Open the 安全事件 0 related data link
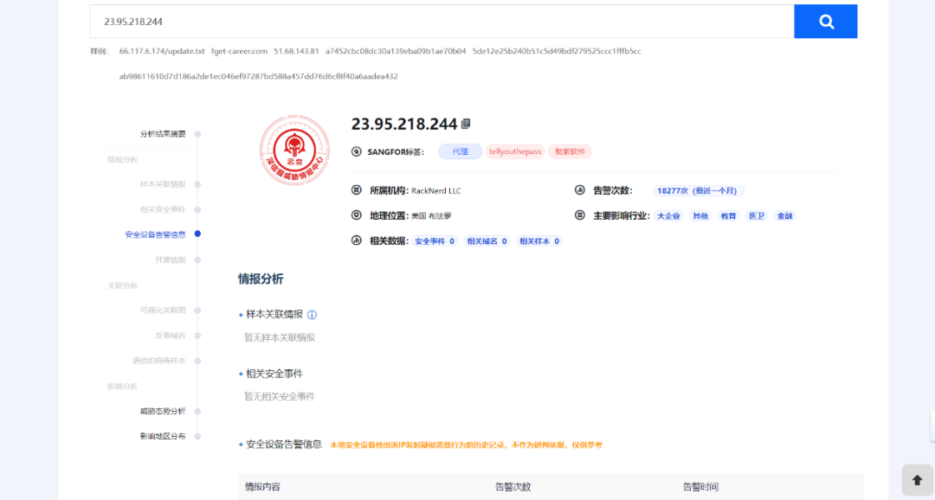The height and width of the screenshot is (500, 935). (435, 241)
